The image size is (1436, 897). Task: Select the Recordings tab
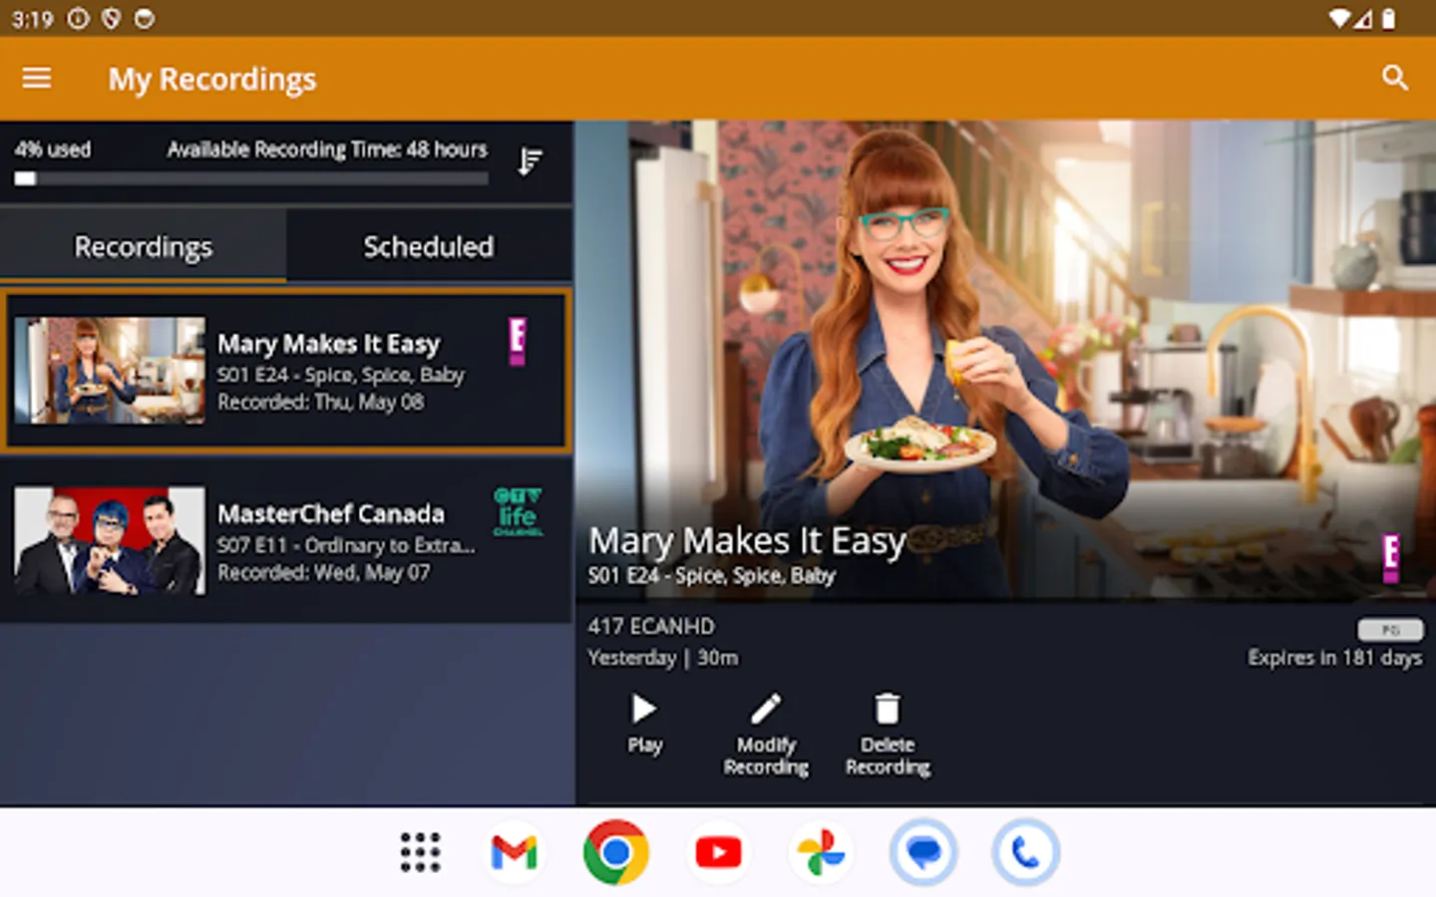coord(143,245)
